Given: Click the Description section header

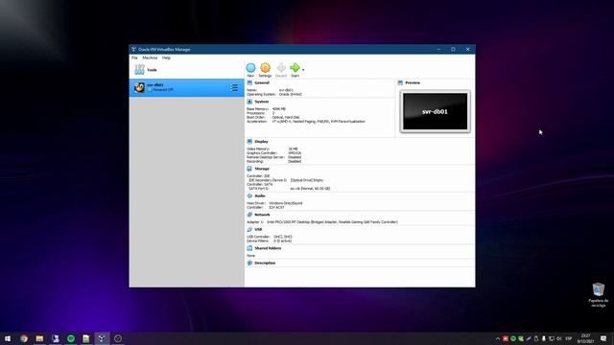Looking at the screenshot, I should pos(265,264).
